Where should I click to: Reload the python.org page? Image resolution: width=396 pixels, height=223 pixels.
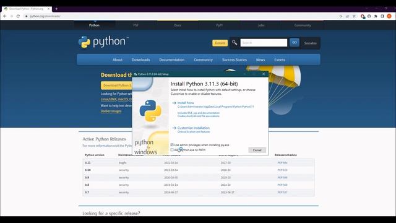coord(18,16)
